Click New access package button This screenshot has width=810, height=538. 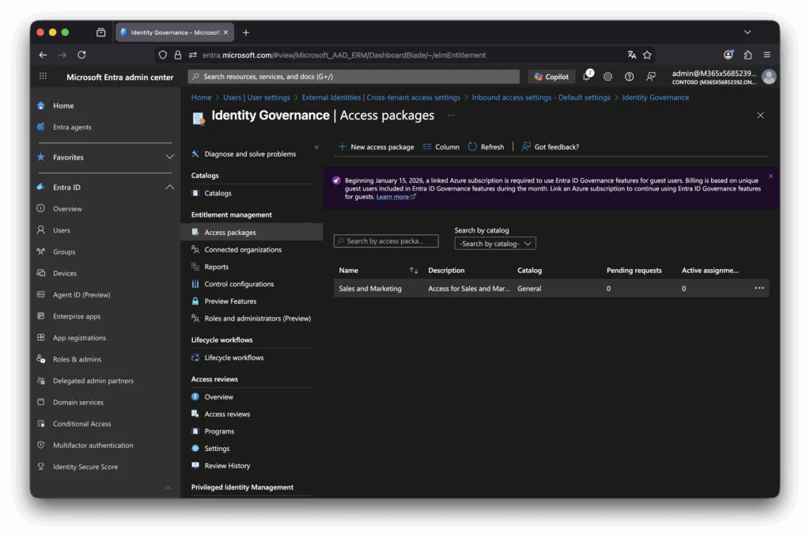coord(376,147)
